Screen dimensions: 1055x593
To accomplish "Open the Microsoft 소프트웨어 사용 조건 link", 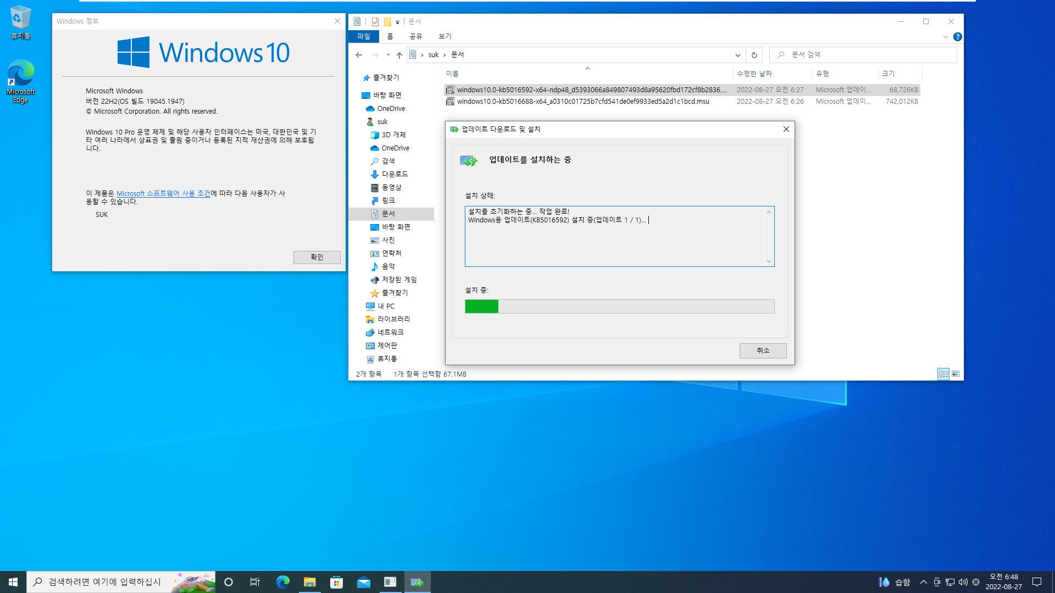I will [163, 194].
